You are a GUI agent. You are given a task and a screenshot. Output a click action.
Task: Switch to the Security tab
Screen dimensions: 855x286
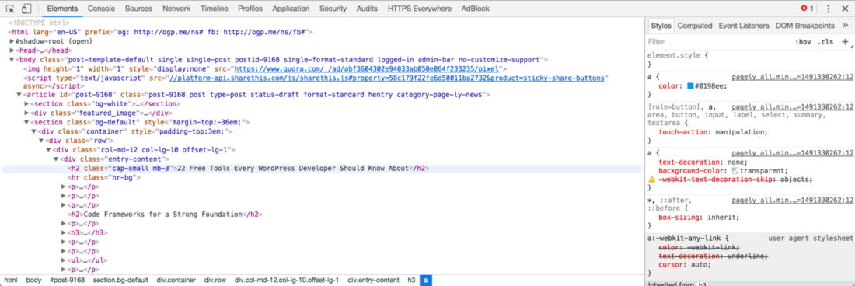tap(333, 9)
